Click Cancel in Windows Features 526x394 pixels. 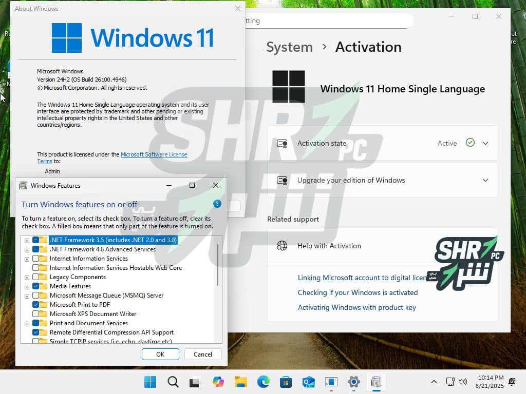(x=202, y=354)
